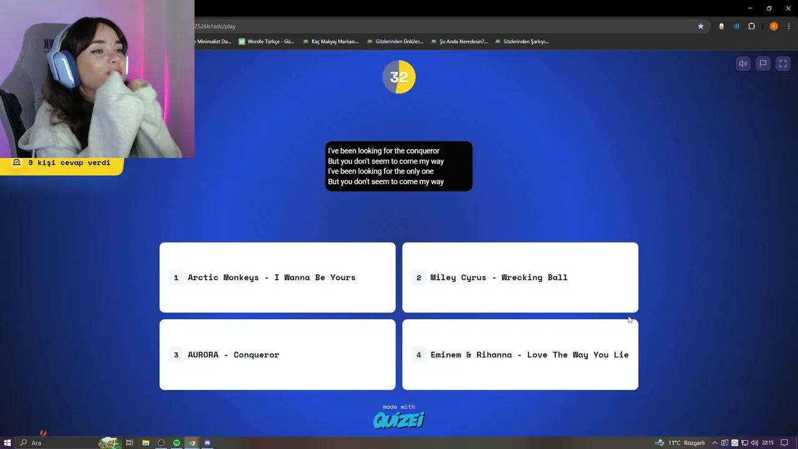Open the notification center icon

click(x=784, y=443)
